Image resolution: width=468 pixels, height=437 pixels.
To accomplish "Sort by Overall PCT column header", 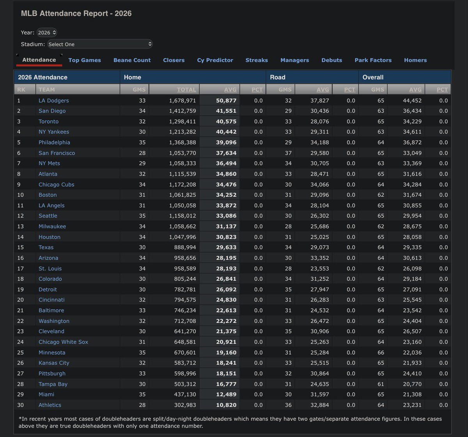I will point(442,89).
